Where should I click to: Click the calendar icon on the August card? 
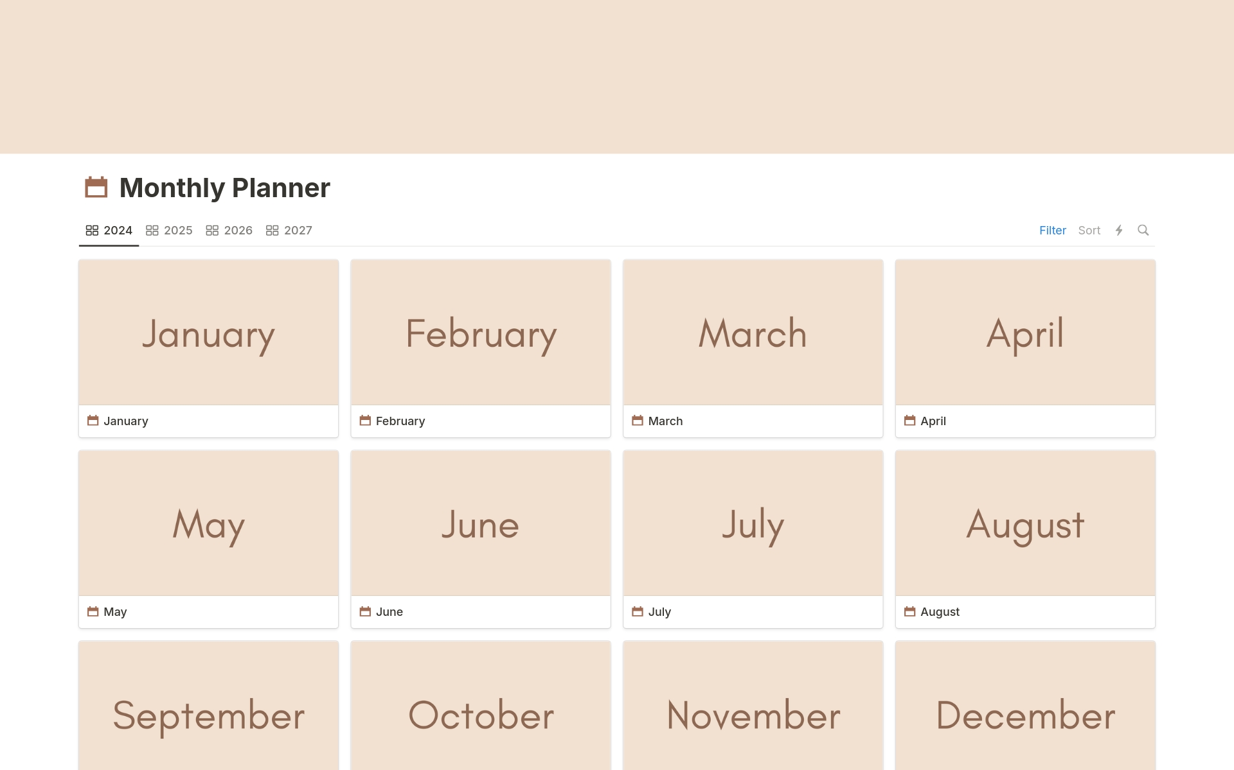(910, 611)
